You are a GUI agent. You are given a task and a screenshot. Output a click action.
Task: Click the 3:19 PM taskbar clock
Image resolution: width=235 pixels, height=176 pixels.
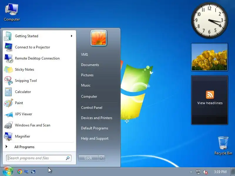click(x=220, y=172)
